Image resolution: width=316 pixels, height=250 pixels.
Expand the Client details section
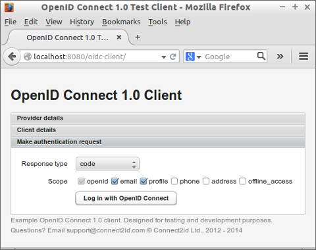coord(158,130)
